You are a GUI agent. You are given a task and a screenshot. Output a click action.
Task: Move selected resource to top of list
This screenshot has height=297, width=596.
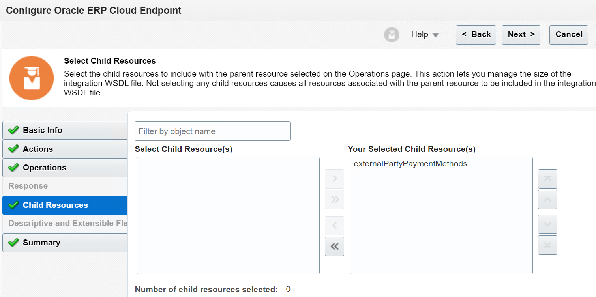[547, 179]
